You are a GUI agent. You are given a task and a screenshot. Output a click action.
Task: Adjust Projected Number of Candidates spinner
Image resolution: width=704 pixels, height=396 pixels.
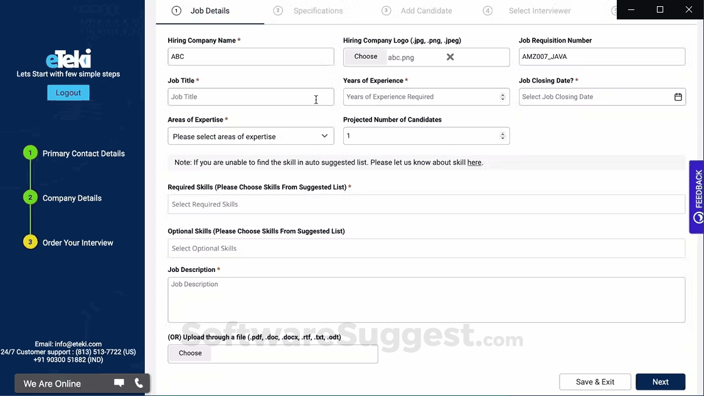pos(503,136)
